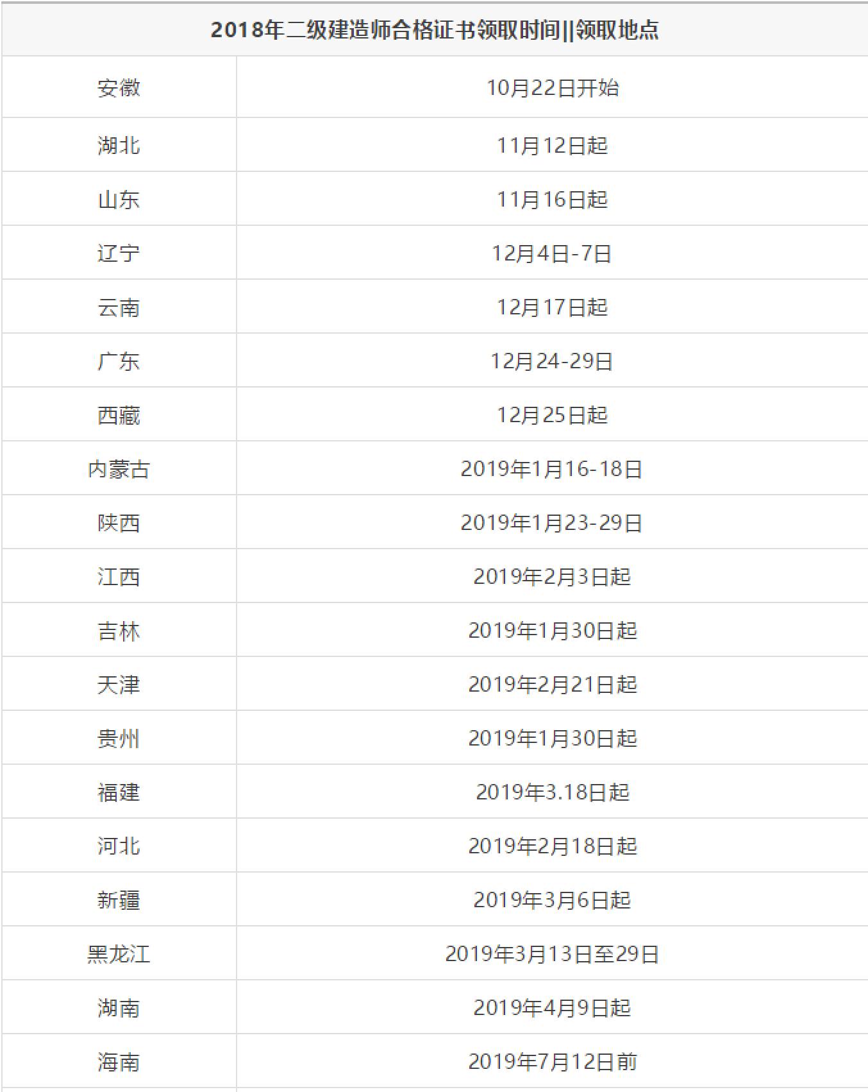
Task: Select the 江西 province cell
Action: (119, 576)
